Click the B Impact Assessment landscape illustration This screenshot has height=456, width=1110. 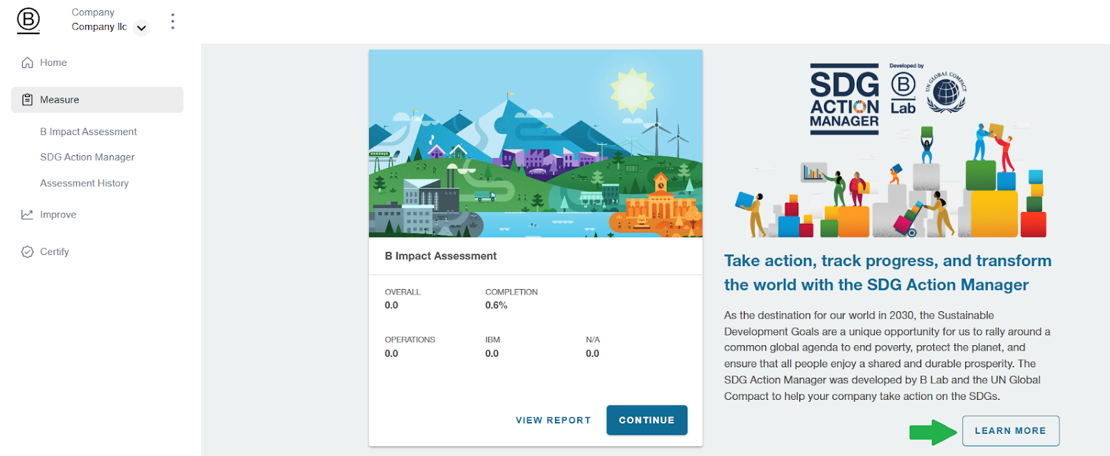click(536, 143)
